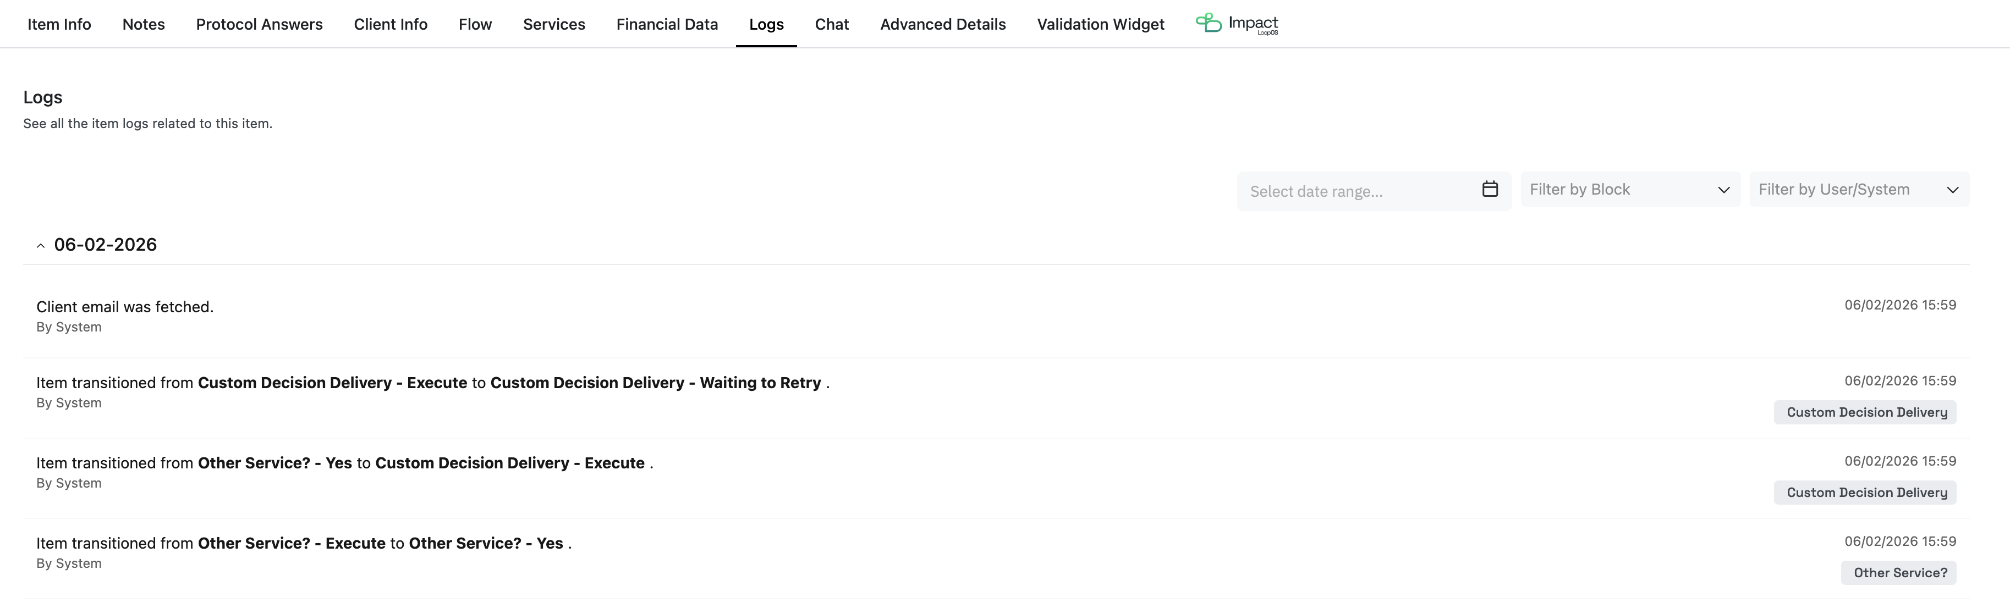Click the Other Service? block tag
The width and height of the screenshot is (2010, 608).
point(1899,573)
